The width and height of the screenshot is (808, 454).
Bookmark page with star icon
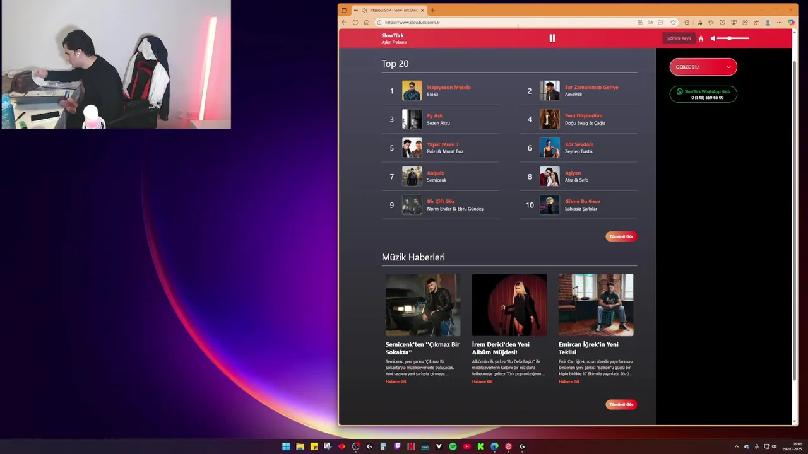click(x=674, y=22)
